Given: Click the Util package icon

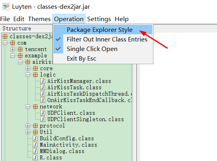Looking at the screenshot, I should [x=35, y=132].
